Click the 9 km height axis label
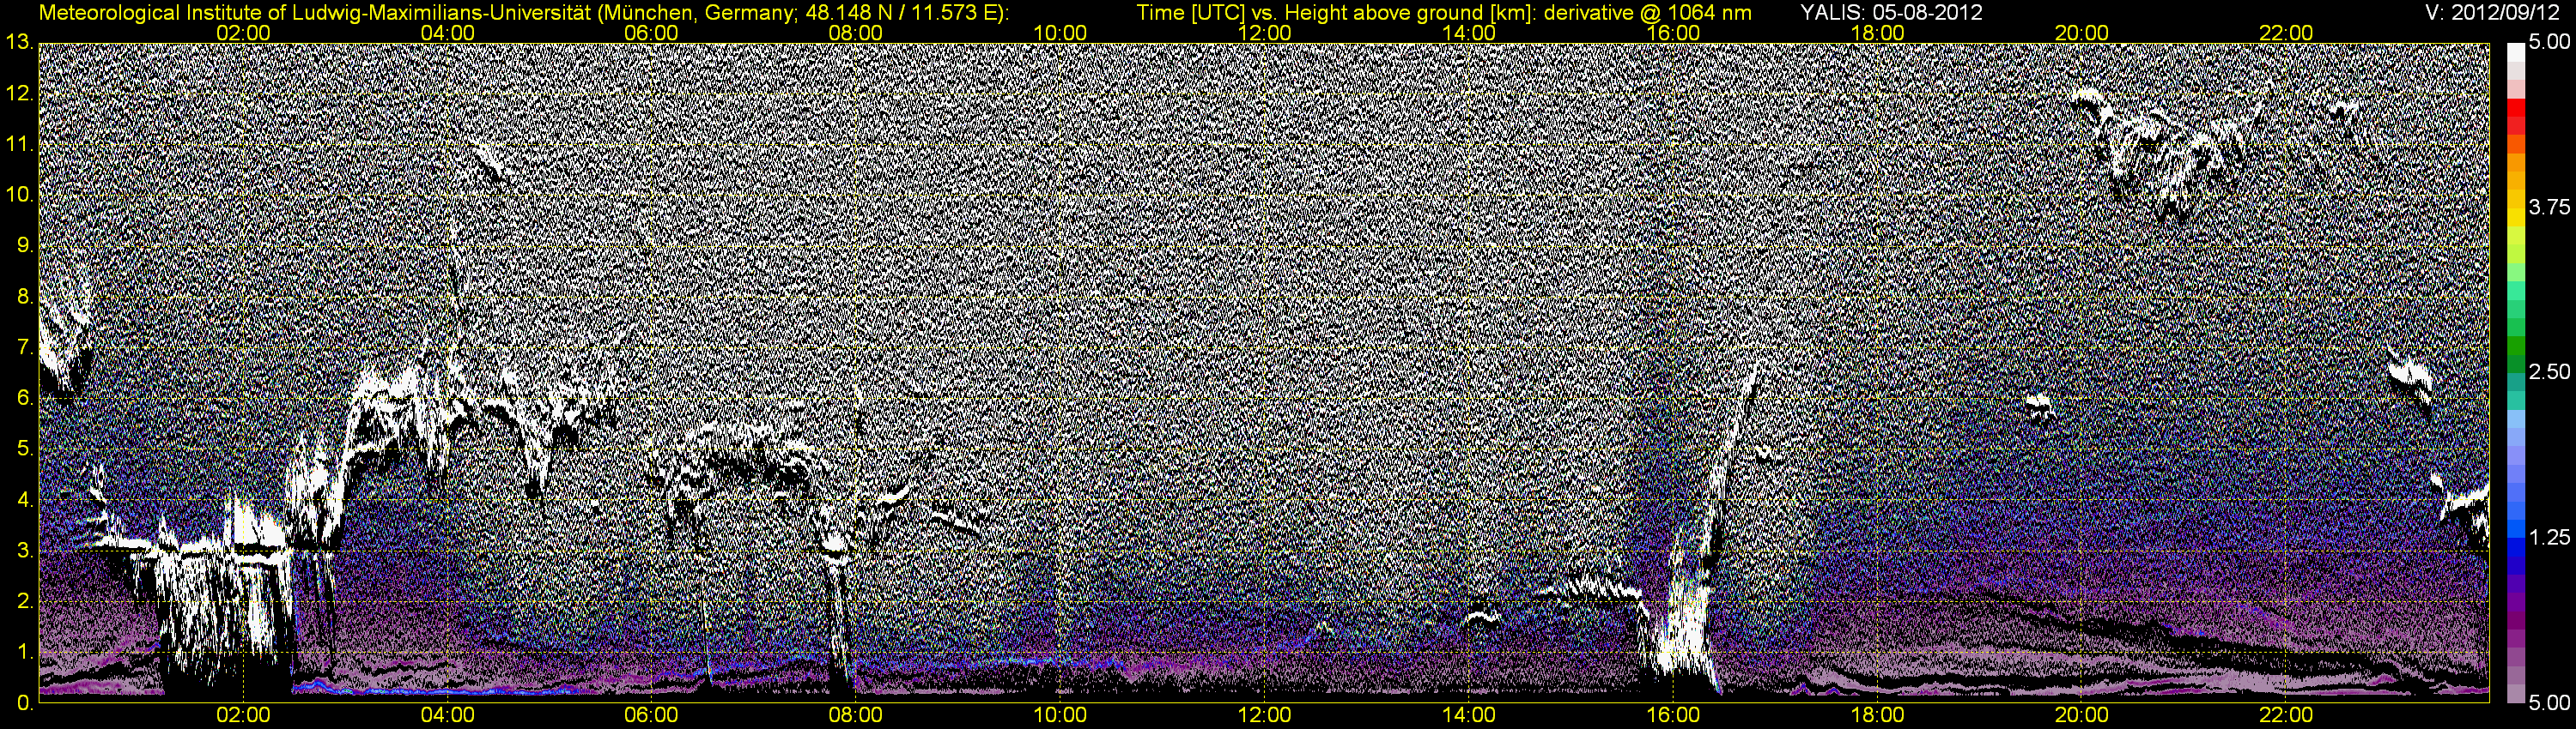 coord(24,245)
